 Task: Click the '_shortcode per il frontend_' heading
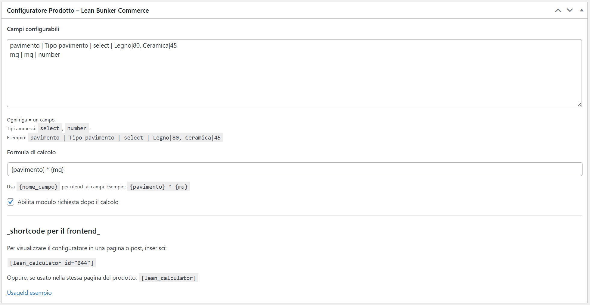coord(54,231)
